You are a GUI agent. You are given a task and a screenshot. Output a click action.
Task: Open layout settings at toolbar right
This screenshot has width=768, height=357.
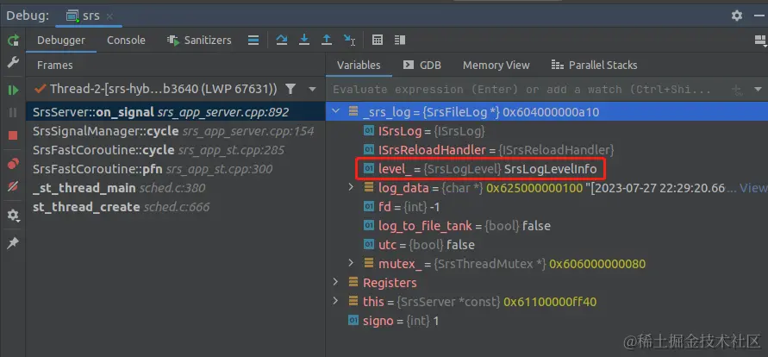(762, 41)
